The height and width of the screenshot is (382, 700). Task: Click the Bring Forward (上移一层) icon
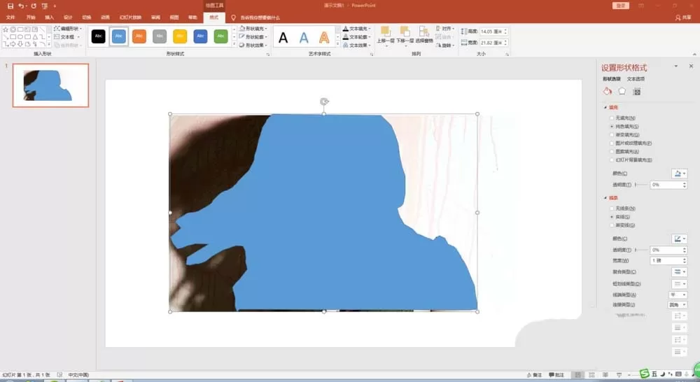click(x=385, y=35)
